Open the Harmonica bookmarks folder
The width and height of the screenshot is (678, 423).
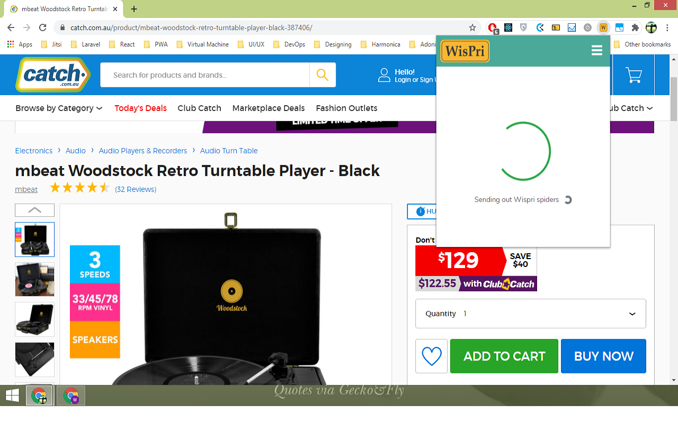pyautogui.click(x=380, y=44)
